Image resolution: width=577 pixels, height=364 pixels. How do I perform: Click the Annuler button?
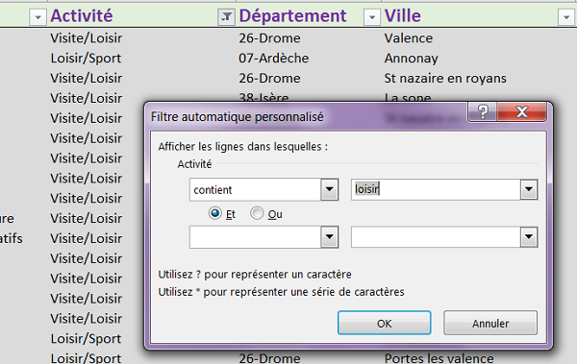490,323
